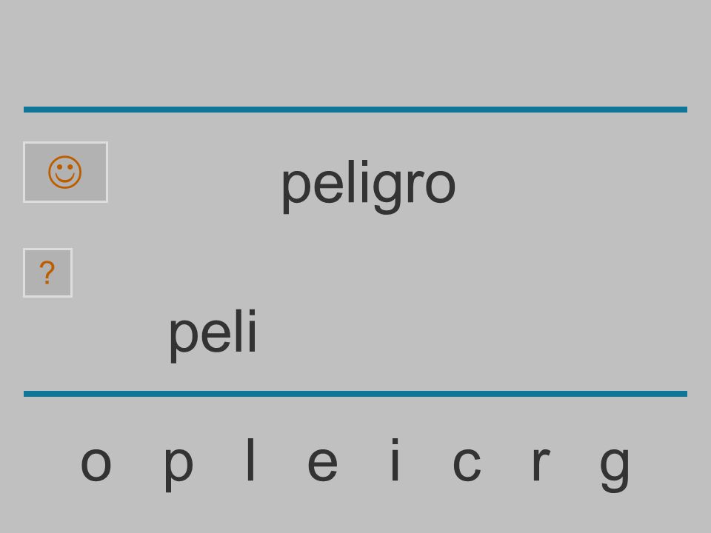Click the upper blue divider line
This screenshot has width=711, height=533.
355,110
